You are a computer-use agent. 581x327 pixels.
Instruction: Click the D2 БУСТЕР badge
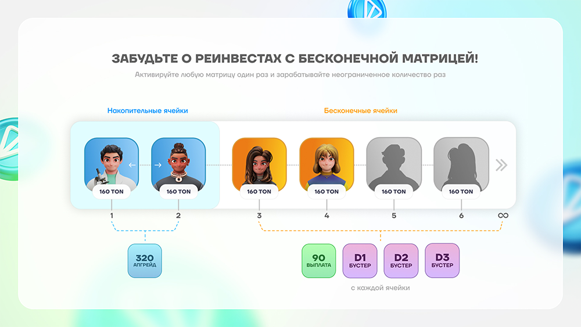pyautogui.click(x=401, y=261)
